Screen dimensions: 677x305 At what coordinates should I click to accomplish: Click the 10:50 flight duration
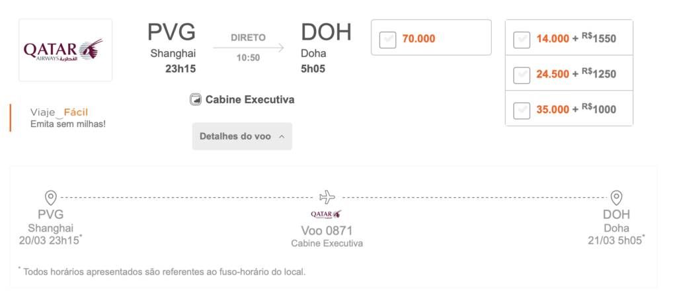(249, 58)
